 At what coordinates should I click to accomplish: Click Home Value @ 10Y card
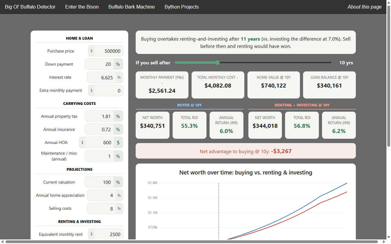point(274,85)
